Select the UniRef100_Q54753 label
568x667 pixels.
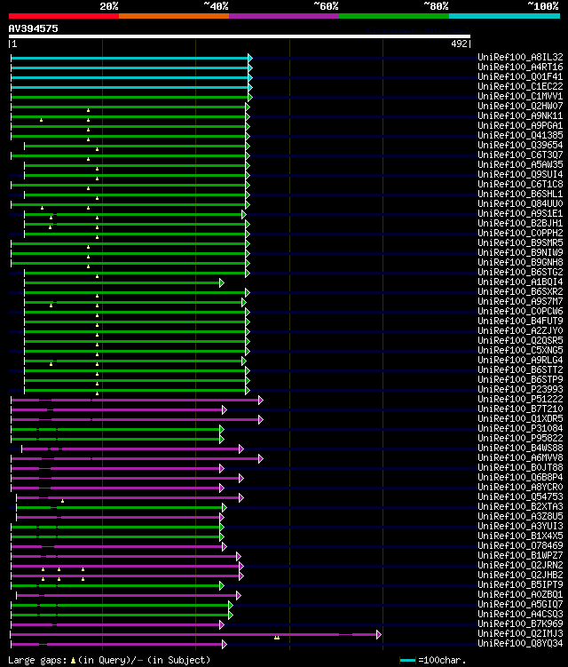pyautogui.click(x=520, y=497)
